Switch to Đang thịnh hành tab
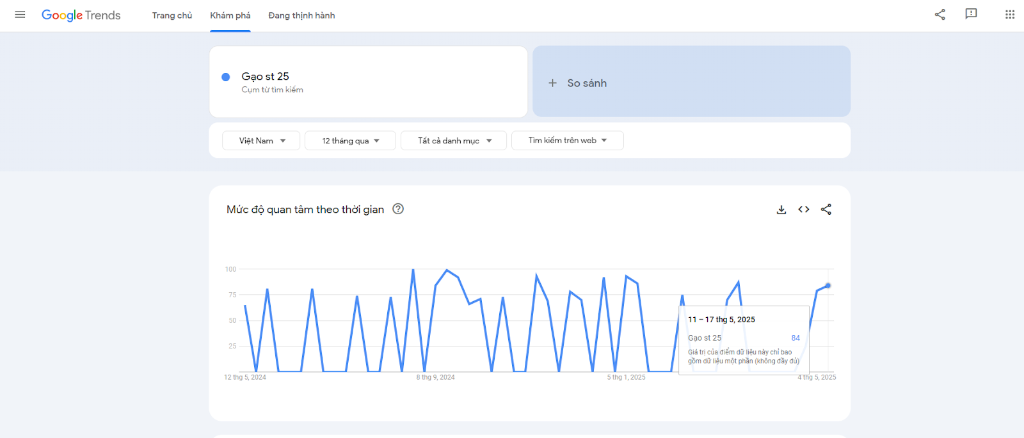The image size is (1024, 438). 301,15
